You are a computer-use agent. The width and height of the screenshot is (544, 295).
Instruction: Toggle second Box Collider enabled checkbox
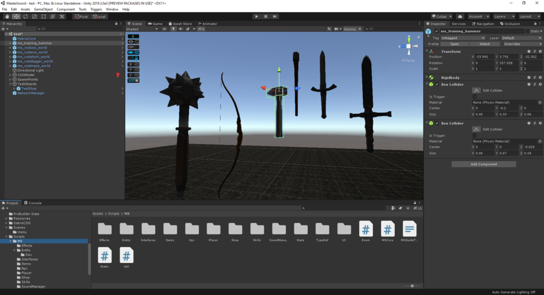click(437, 123)
